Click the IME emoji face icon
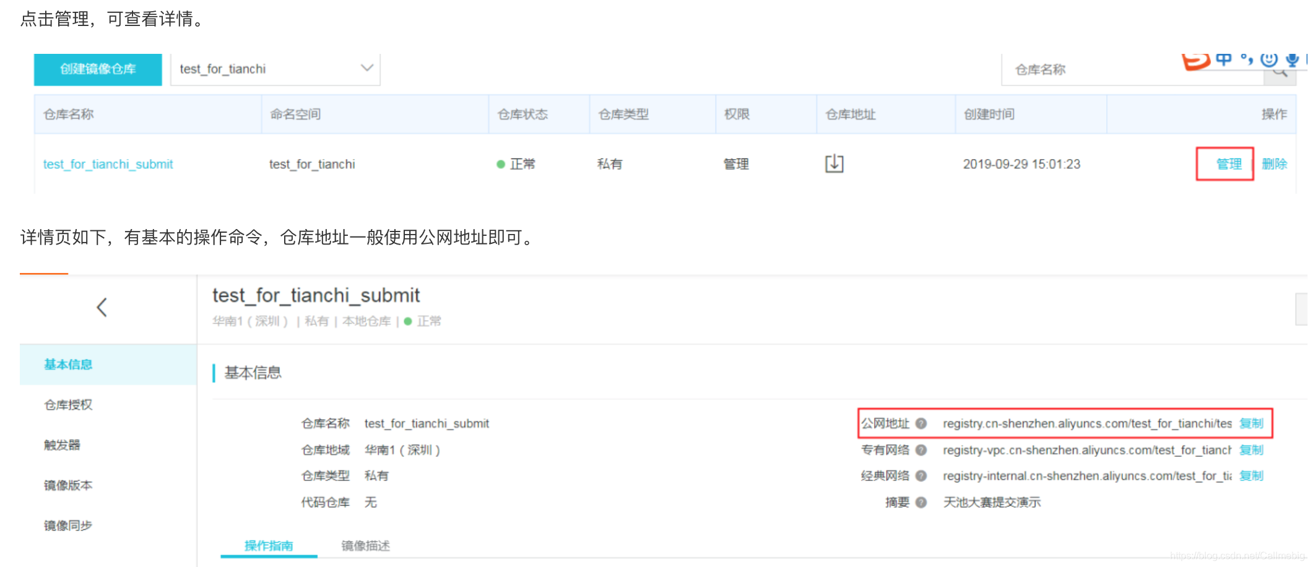Image resolution: width=1310 pixels, height=567 pixels. [x=1269, y=59]
